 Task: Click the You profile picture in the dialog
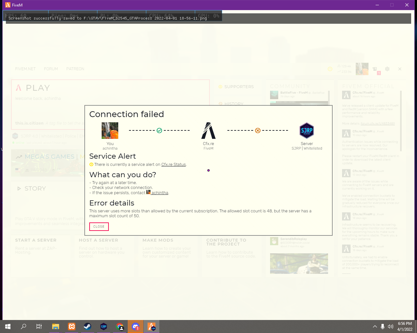coord(110,130)
